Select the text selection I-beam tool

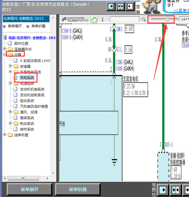(x=103, y=19)
